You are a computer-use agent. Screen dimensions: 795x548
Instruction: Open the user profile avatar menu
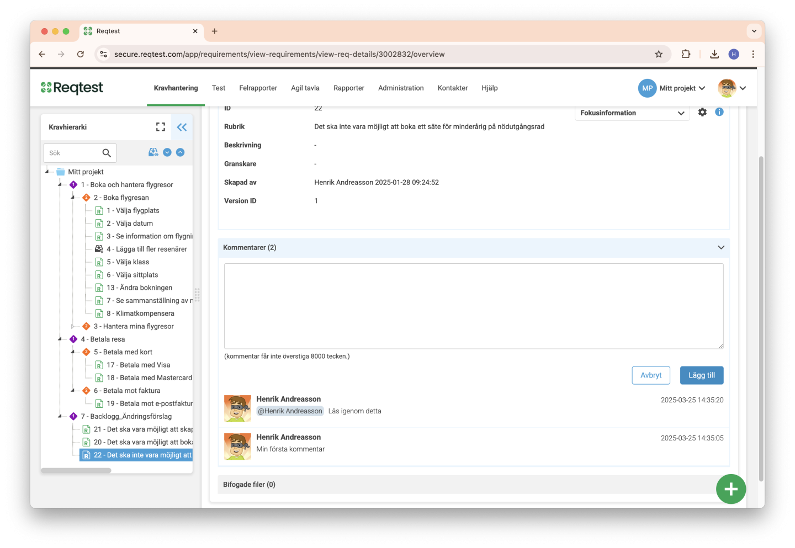point(732,88)
